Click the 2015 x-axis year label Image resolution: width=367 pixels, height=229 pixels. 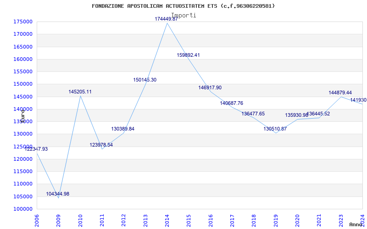[x=189, y=220]
